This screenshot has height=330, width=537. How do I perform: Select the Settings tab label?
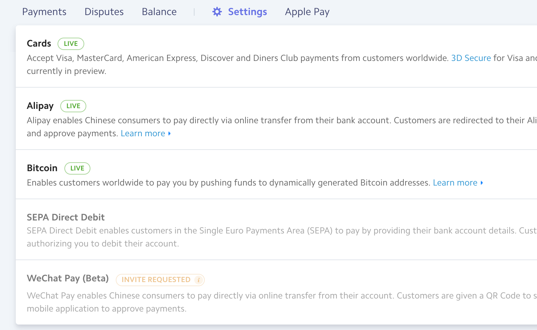(x=247, y=12)
